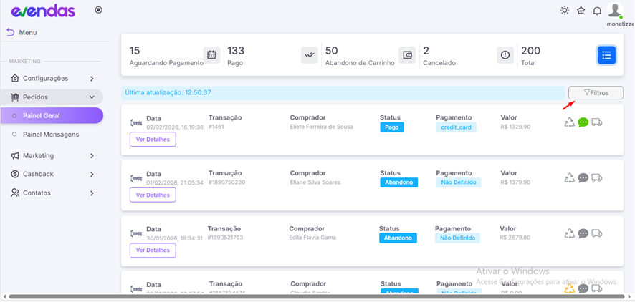Open Painel Mensagens
Screen dimensions: 635x302
(x=51, y=135)
